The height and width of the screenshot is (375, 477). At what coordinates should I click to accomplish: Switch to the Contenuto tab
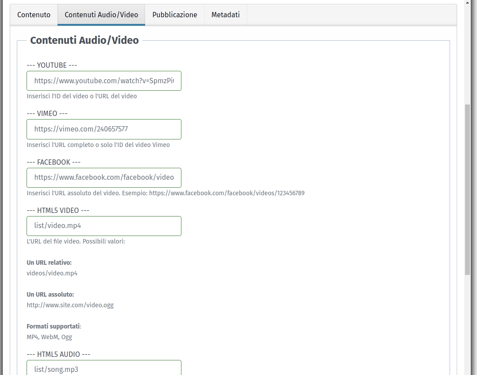coord(34,15)
